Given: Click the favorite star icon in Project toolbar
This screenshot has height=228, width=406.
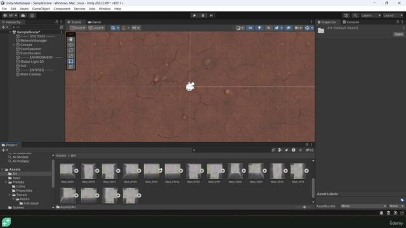Looking at the screenshot, I should [x=300, y=150].
